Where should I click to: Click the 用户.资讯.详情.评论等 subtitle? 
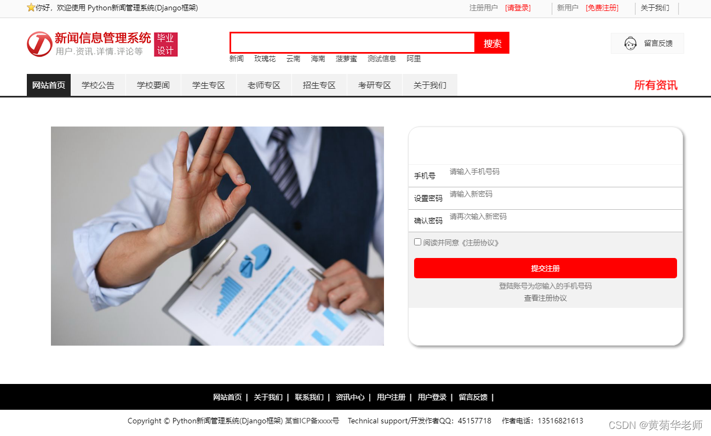(x=99, y=51)
